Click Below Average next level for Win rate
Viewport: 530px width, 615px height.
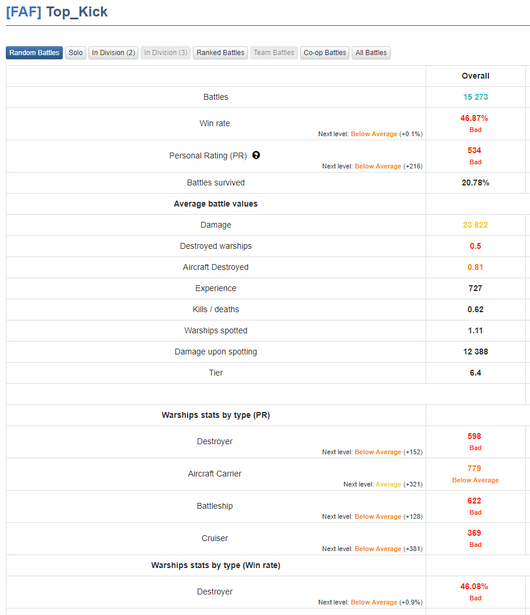pos(373,134)
